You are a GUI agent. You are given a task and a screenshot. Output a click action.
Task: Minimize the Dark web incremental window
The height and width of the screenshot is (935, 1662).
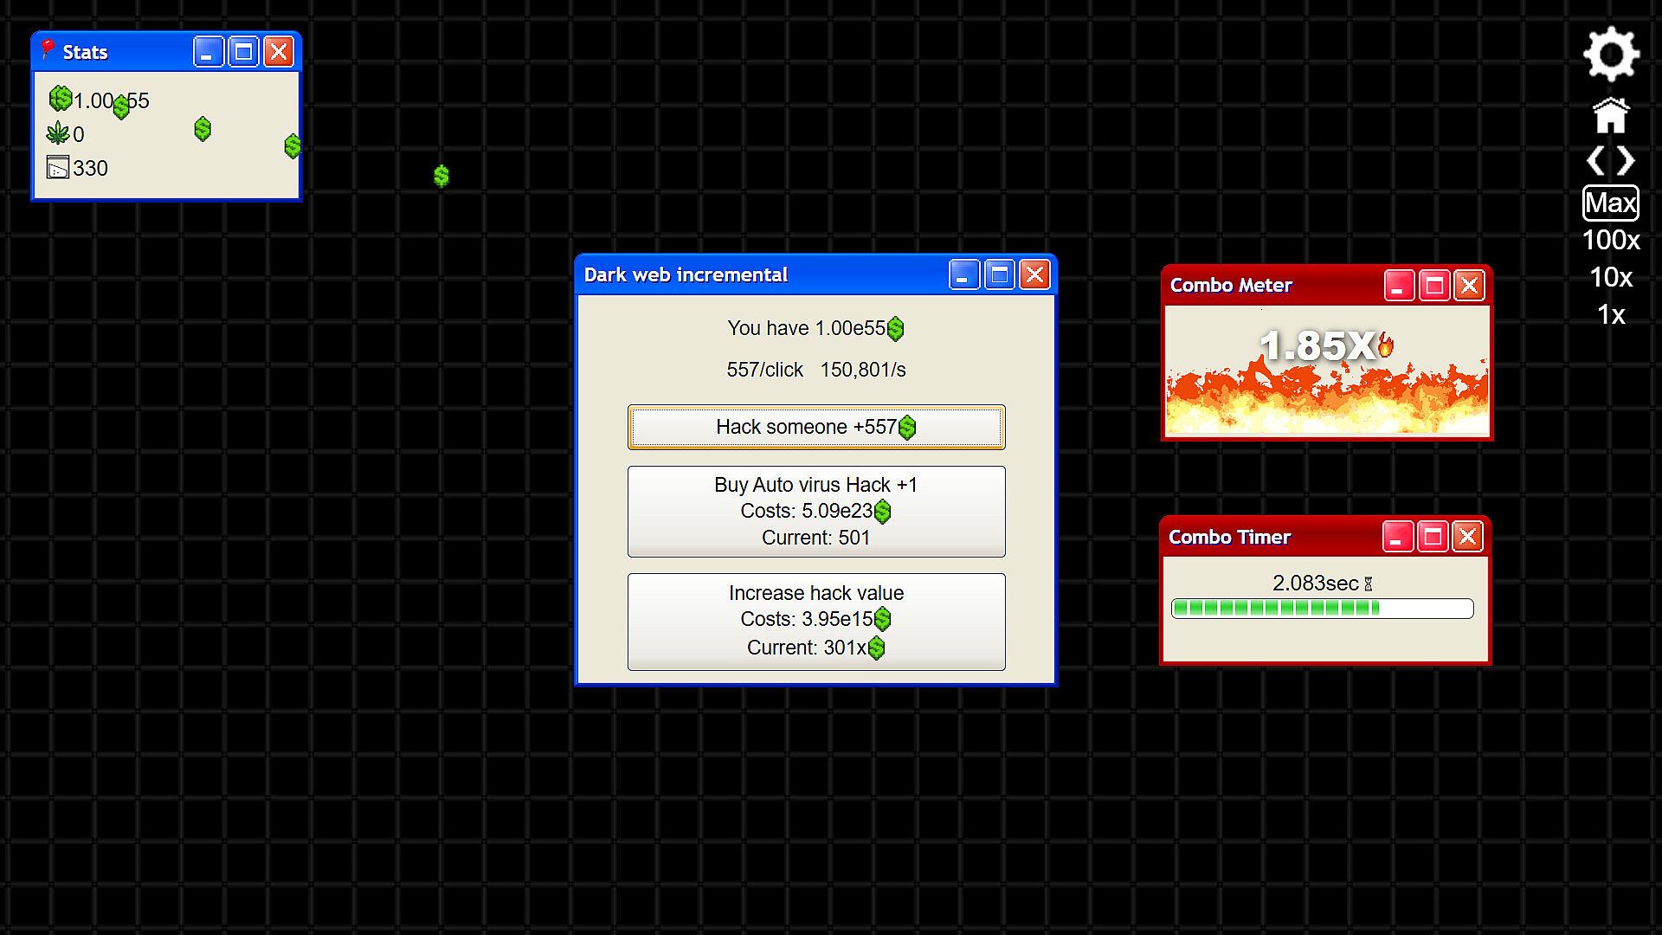point(963,275)
